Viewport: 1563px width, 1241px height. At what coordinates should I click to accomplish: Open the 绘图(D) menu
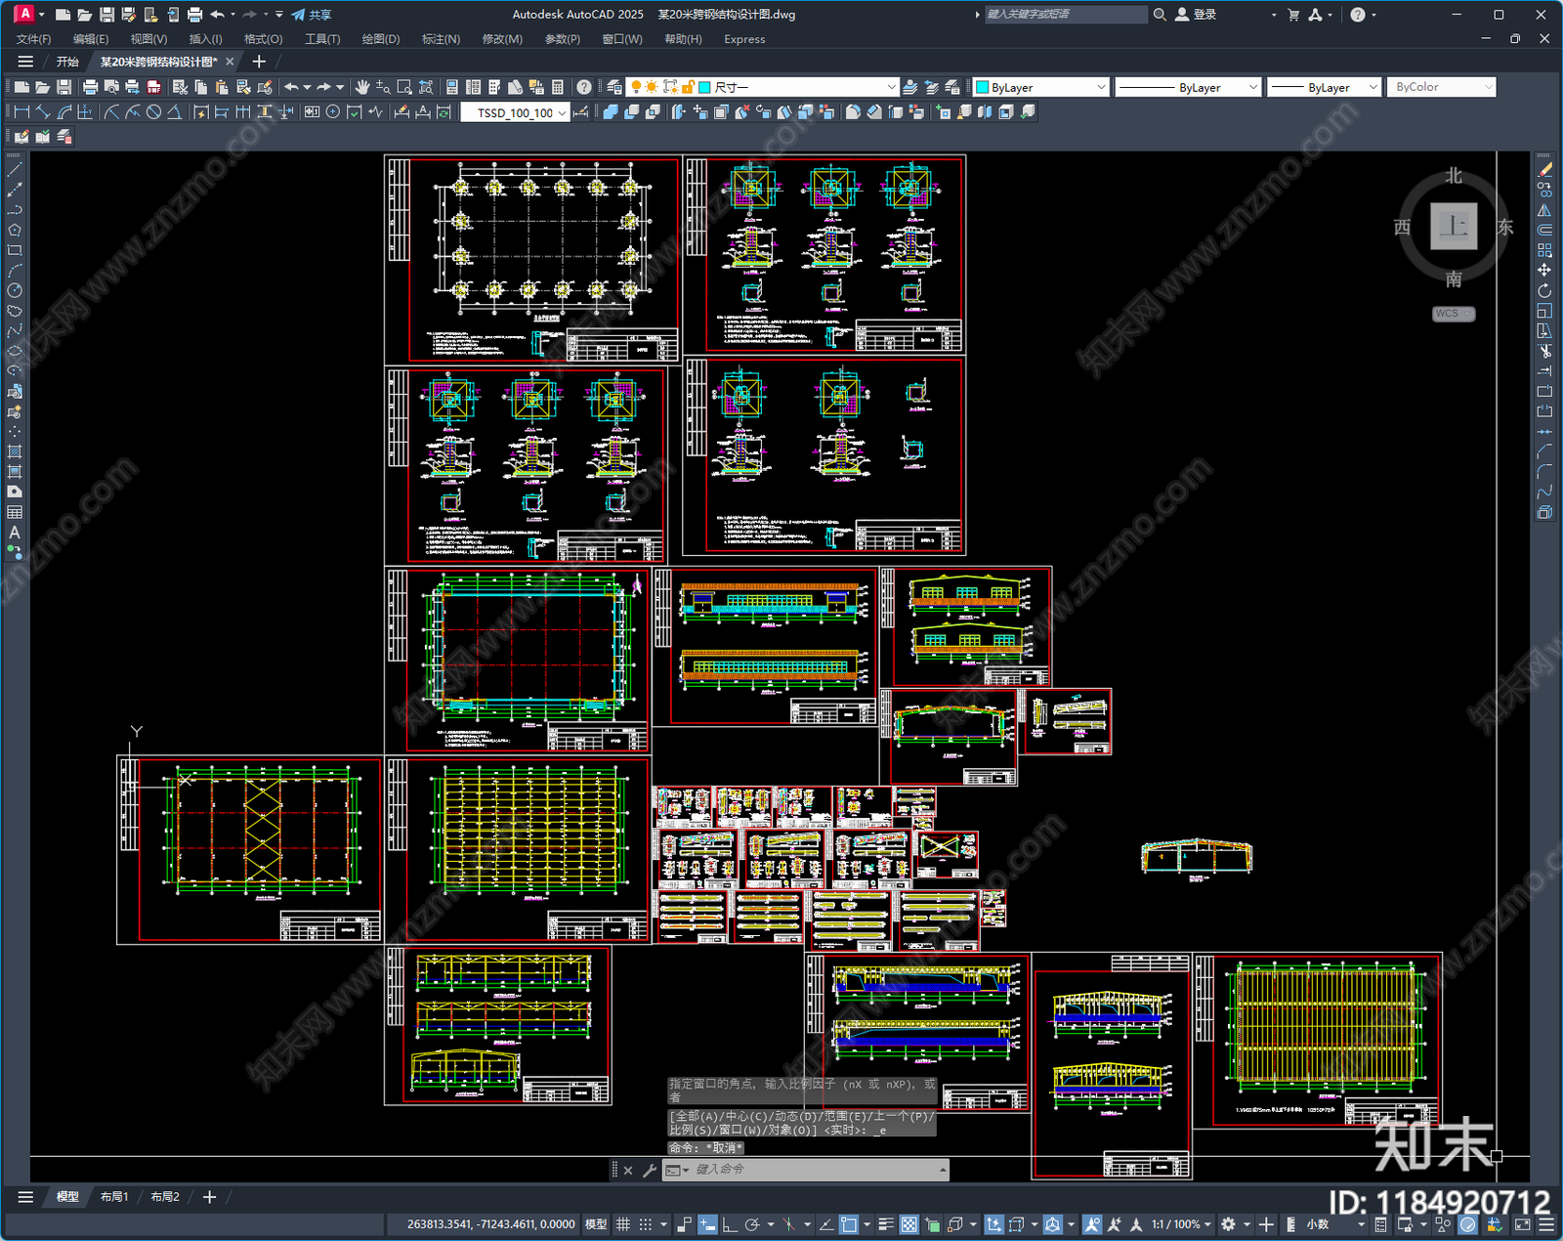pos(381,39)
